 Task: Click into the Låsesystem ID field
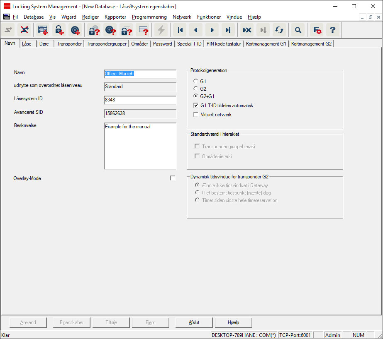140,100
